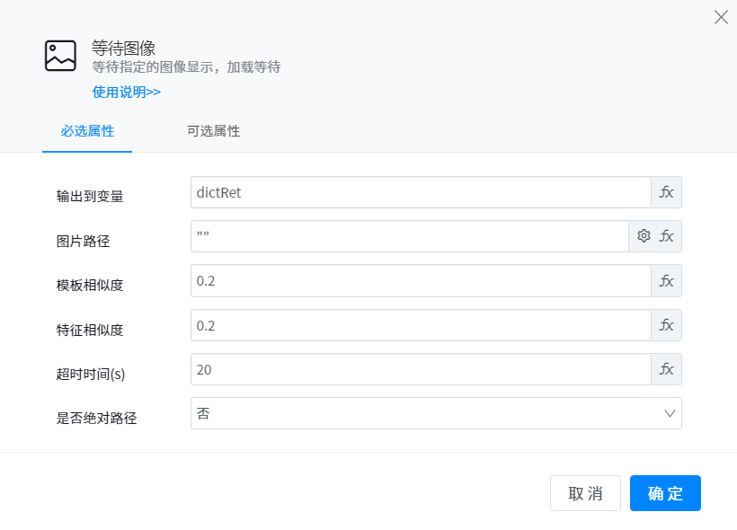Click the 等待图像 picture icon
The height and width of the screenshot is (530, 737).
pyautogui.click(x=60, y=56)
